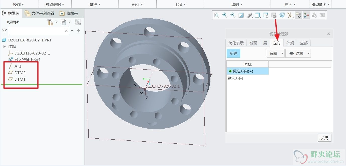Open the 操作 group dropdown
Viewport: 346px width, 166px height.
click(x=19, y=5)
